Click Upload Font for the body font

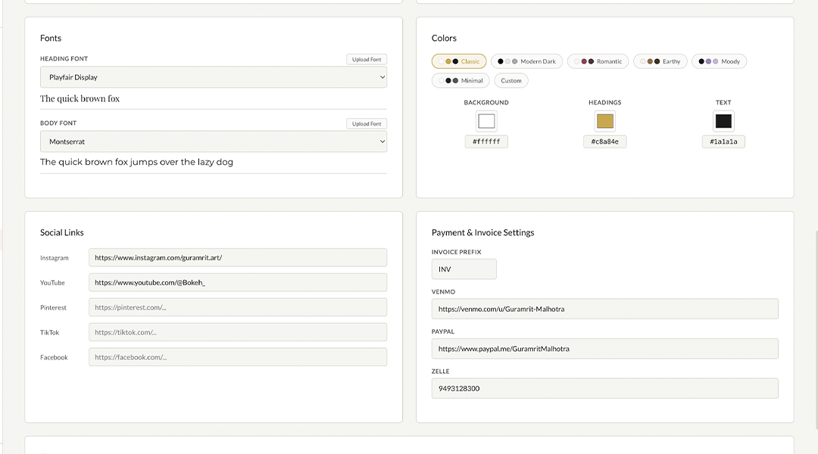point(366,123)
